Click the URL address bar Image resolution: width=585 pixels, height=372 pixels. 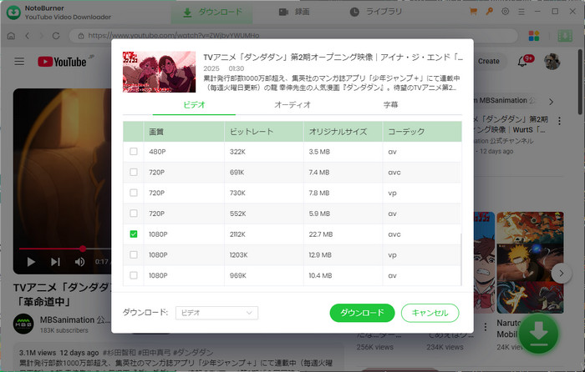point(293,36)
